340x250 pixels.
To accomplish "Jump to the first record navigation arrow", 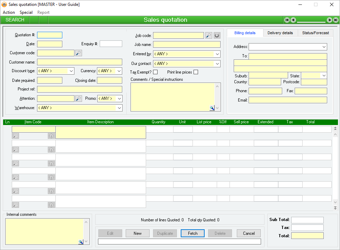I will coord(287,20).
